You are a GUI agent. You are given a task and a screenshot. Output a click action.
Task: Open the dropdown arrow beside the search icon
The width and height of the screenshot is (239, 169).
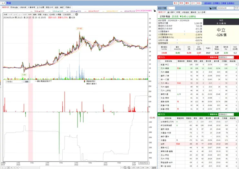click(5, 3)
